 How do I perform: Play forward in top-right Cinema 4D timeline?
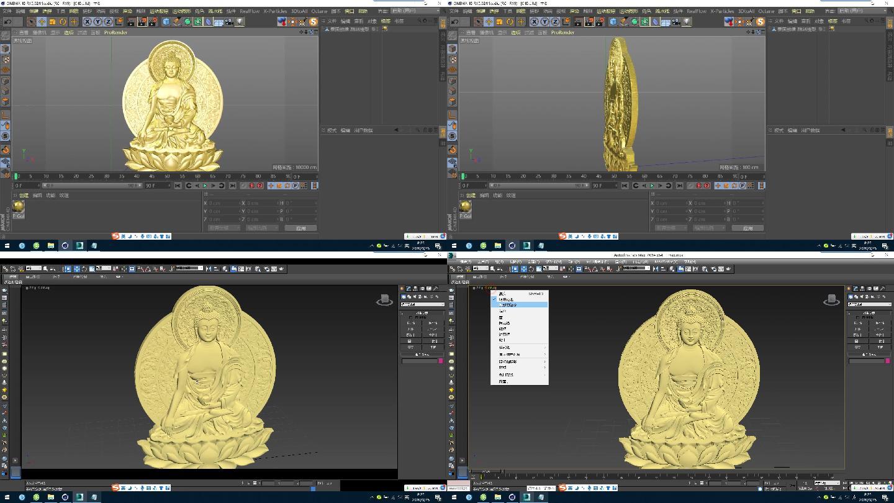[652, 185]
